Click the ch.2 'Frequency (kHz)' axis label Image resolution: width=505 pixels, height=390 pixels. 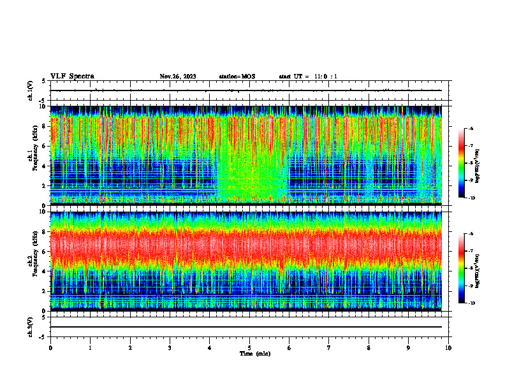point(35,254)
